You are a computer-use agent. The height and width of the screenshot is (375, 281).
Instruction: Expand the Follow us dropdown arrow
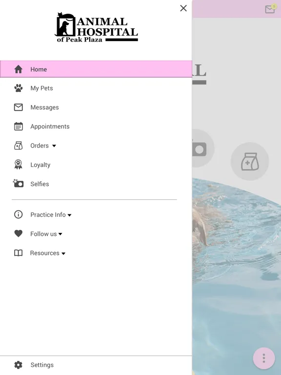tap(60, 234)
